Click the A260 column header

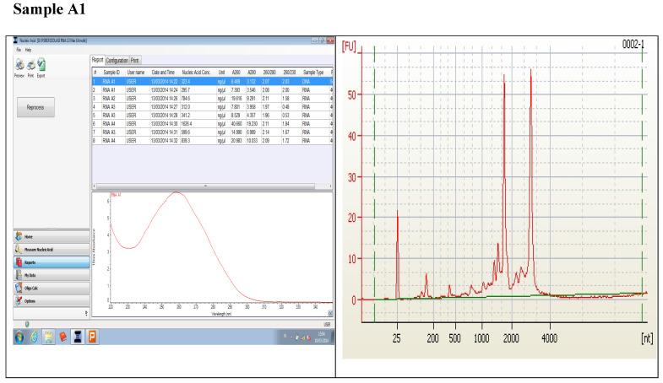point(236,73)
